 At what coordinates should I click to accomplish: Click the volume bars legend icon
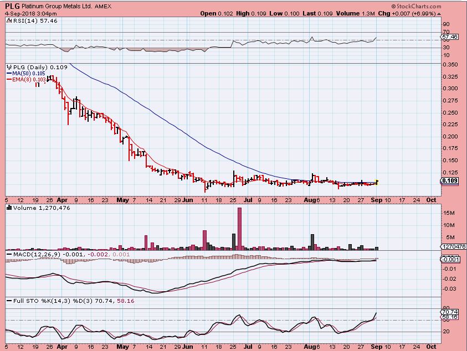point(9,208)
